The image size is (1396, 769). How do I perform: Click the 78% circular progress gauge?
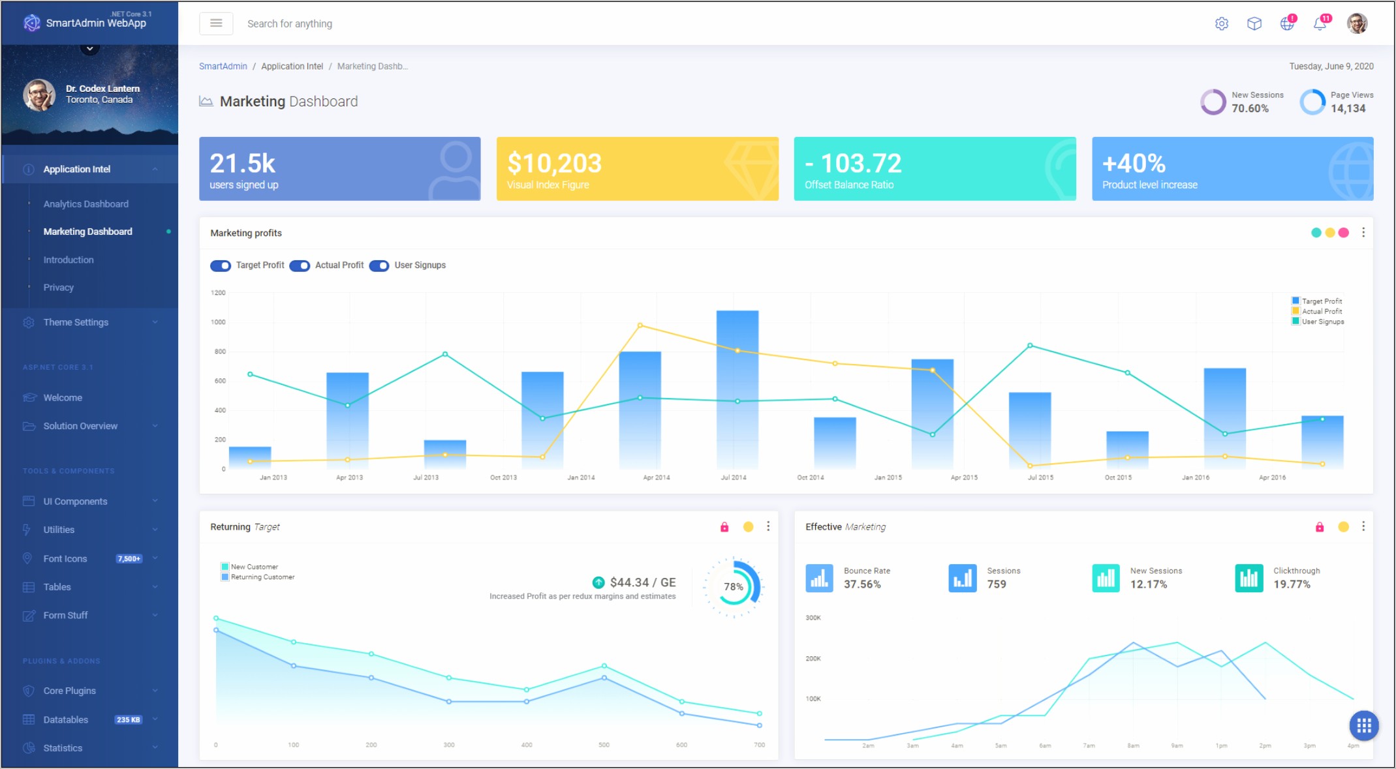coord(734,587)
